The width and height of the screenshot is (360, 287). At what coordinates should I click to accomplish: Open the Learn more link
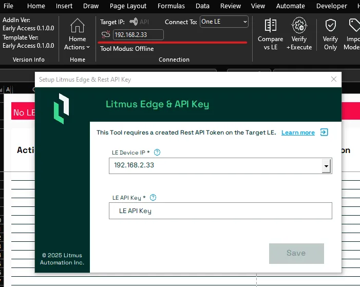298,132
